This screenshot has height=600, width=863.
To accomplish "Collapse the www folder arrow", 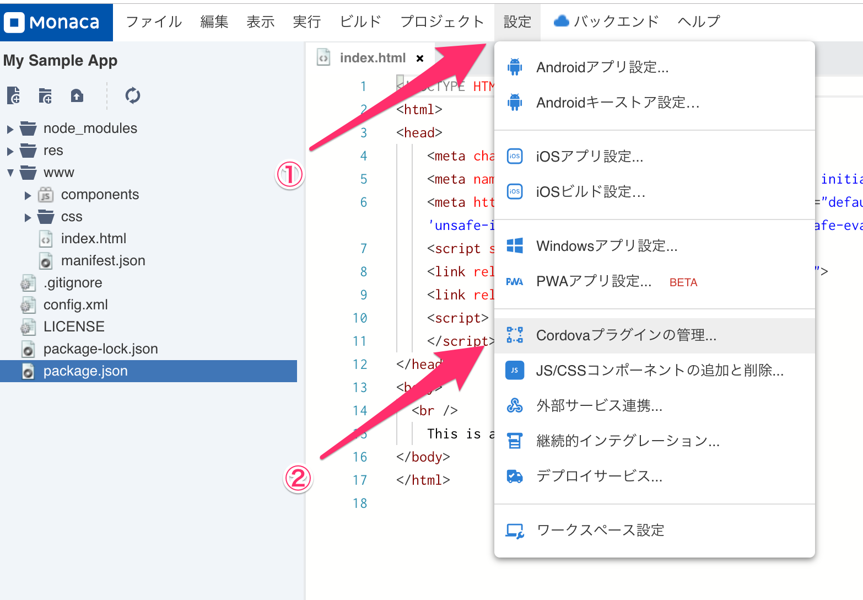I will coord(10,173).
